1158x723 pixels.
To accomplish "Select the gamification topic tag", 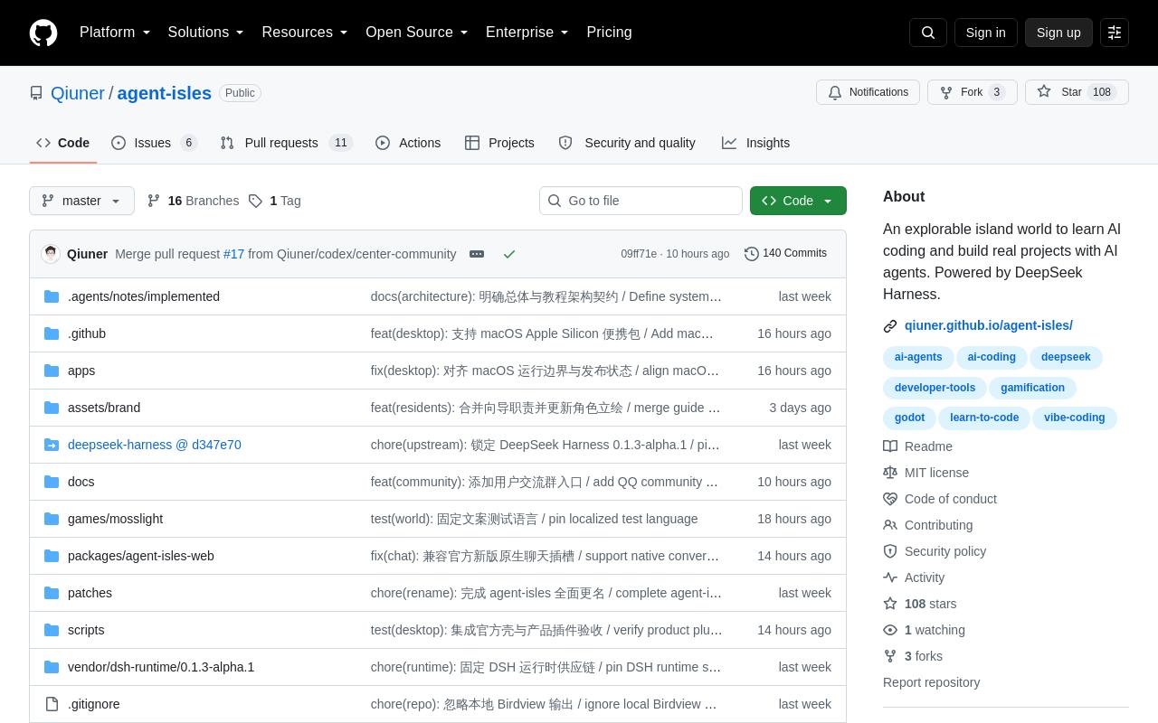I will 1032,388.
